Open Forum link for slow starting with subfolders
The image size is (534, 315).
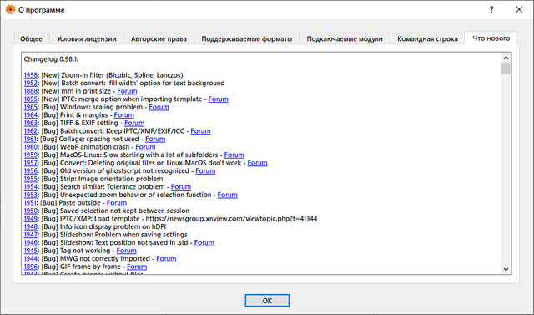coord(234,155)
